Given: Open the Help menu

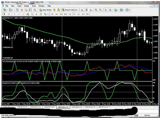Looking at the screenshot, I should pos(49,6).
